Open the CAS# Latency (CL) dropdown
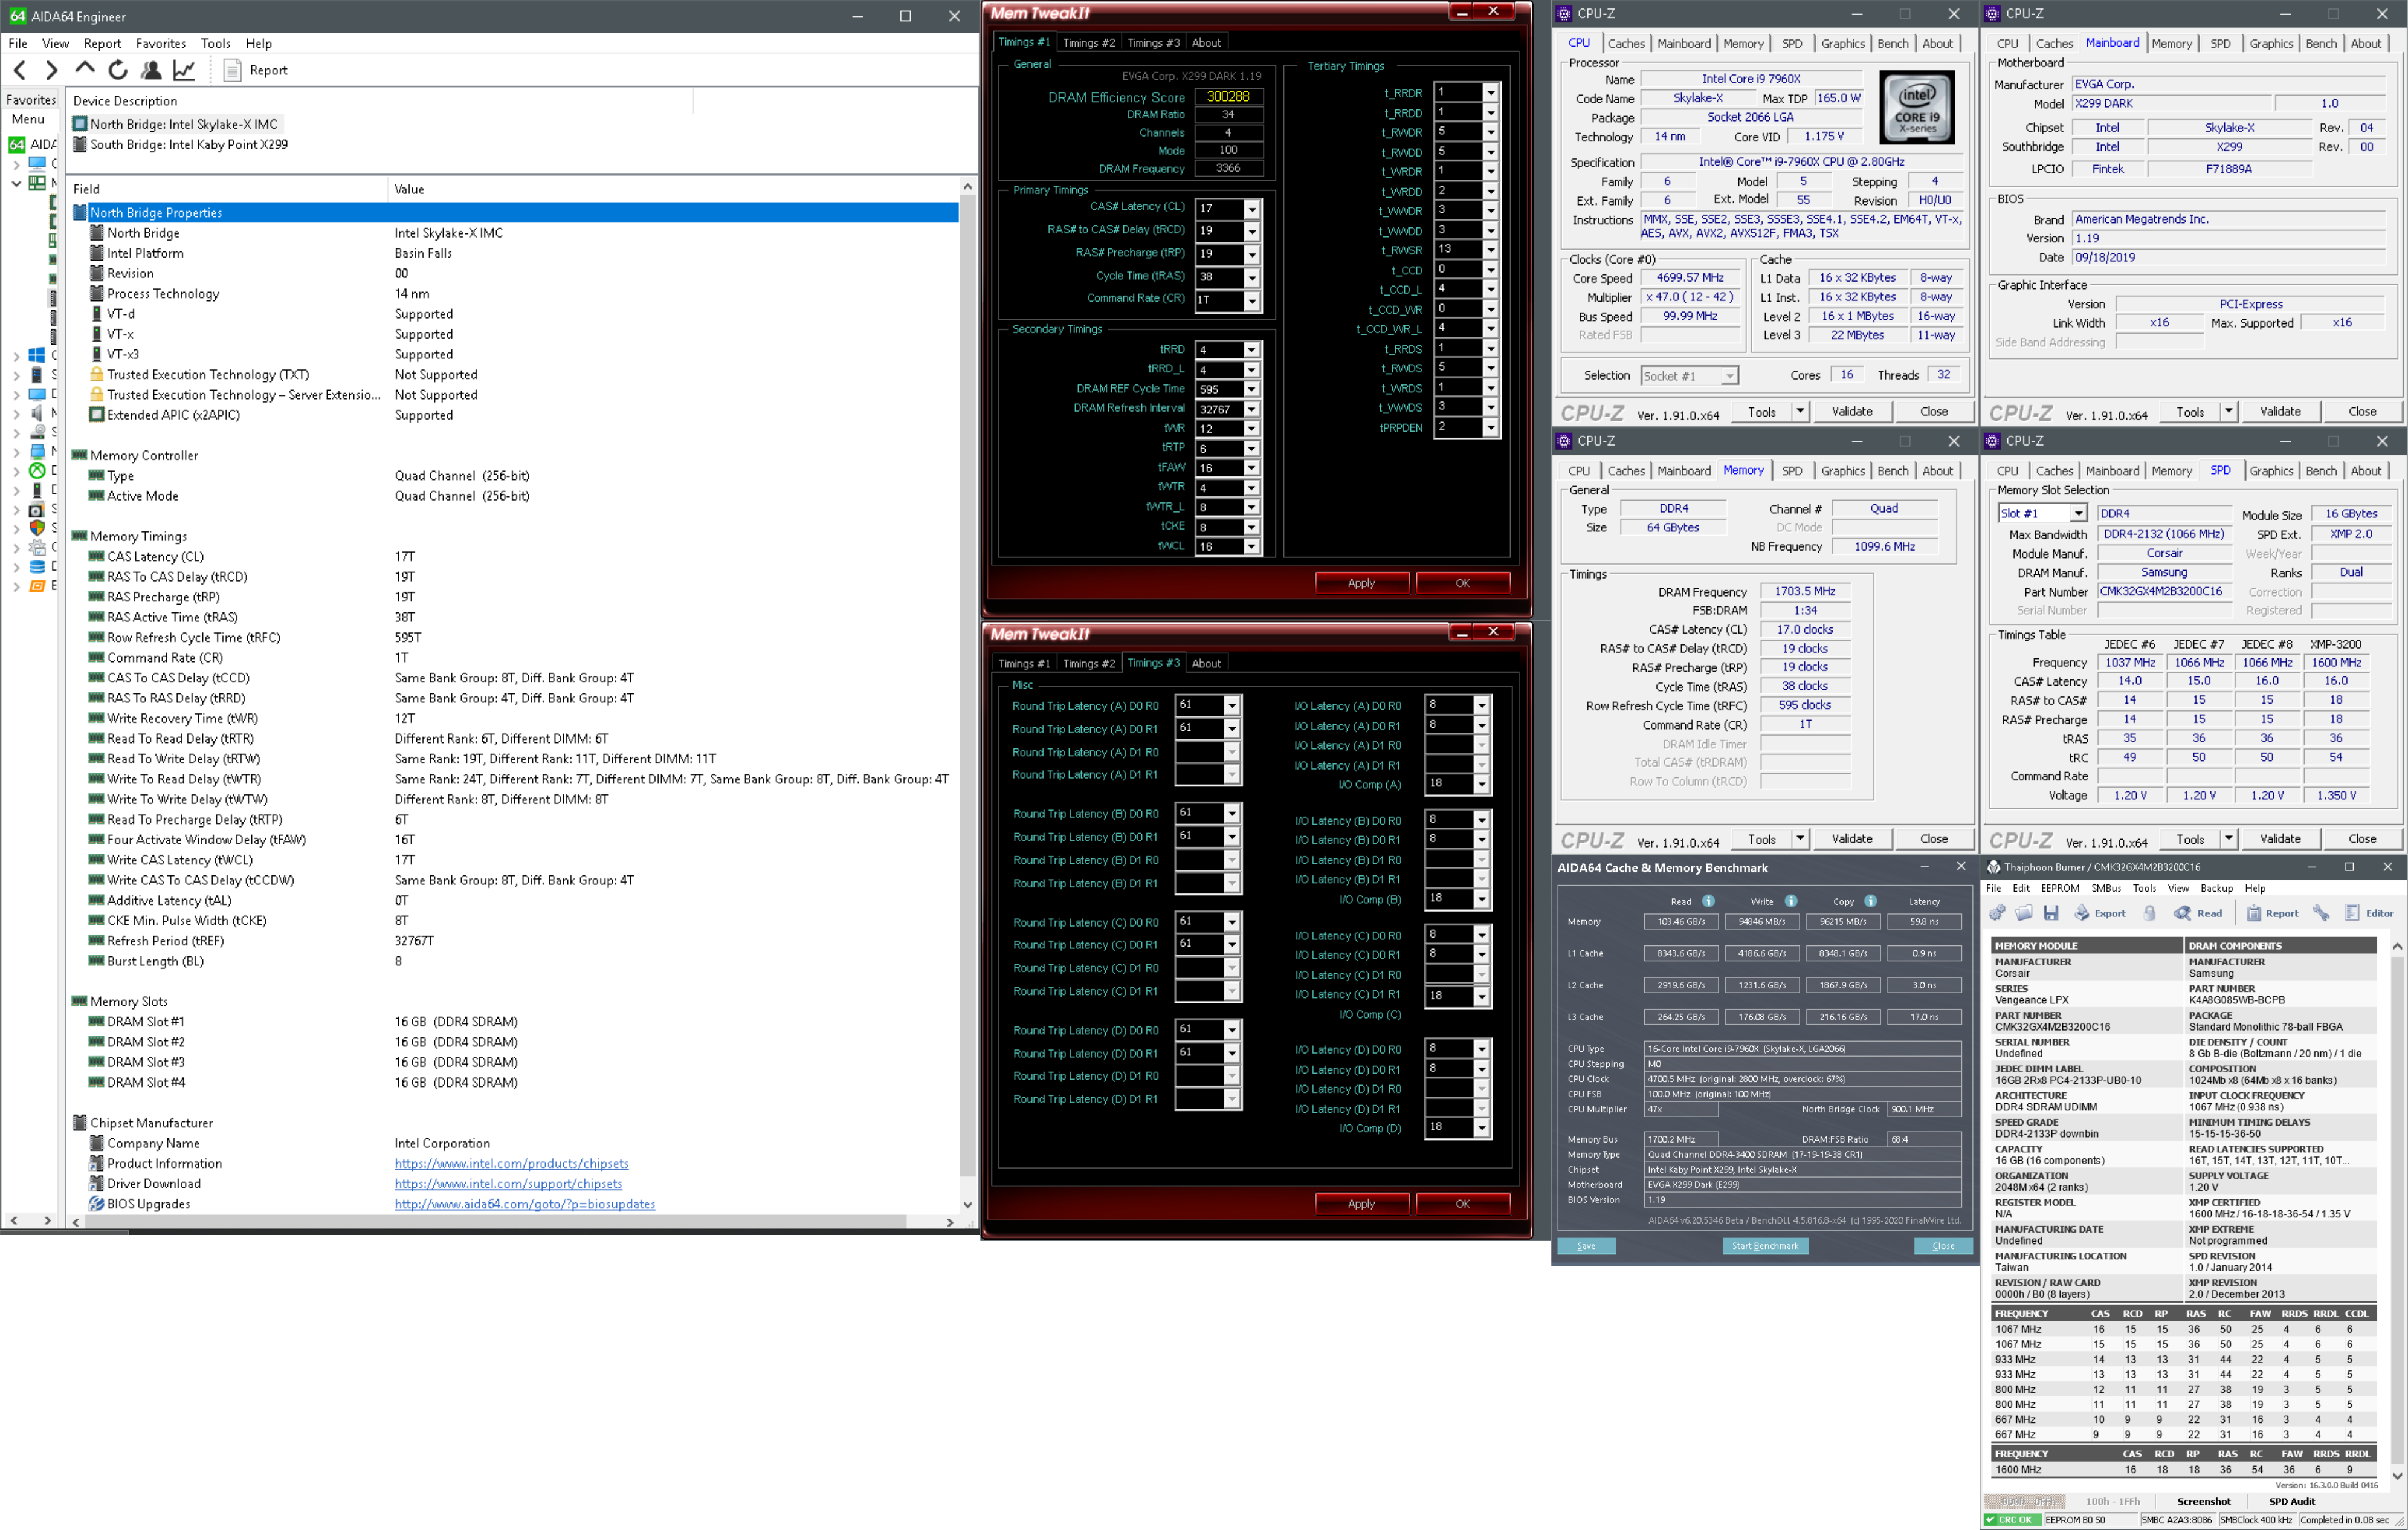2408x1530 pixels. tap(1251, 208)
